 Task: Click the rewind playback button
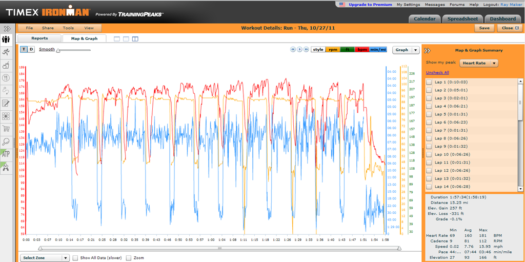[x=293, y=50]
